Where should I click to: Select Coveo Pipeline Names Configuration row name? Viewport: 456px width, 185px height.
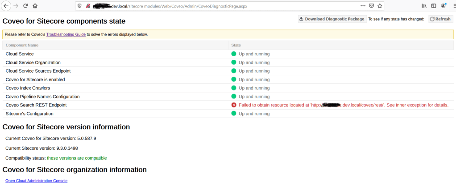[x=42, y=96]
